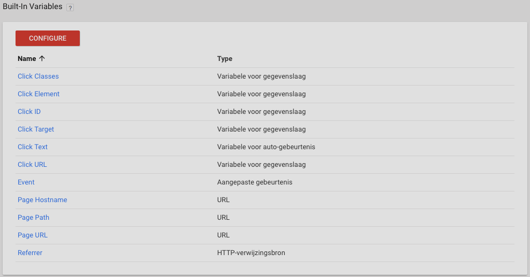
Task: Open the Click Target variable
Action: (36, 129)
